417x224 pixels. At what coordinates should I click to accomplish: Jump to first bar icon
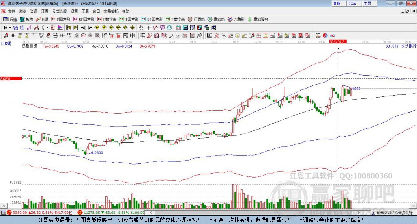(68, 28)
